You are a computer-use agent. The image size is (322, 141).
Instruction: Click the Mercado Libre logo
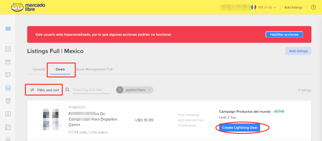pyautogui.click(x=28, y=7)
